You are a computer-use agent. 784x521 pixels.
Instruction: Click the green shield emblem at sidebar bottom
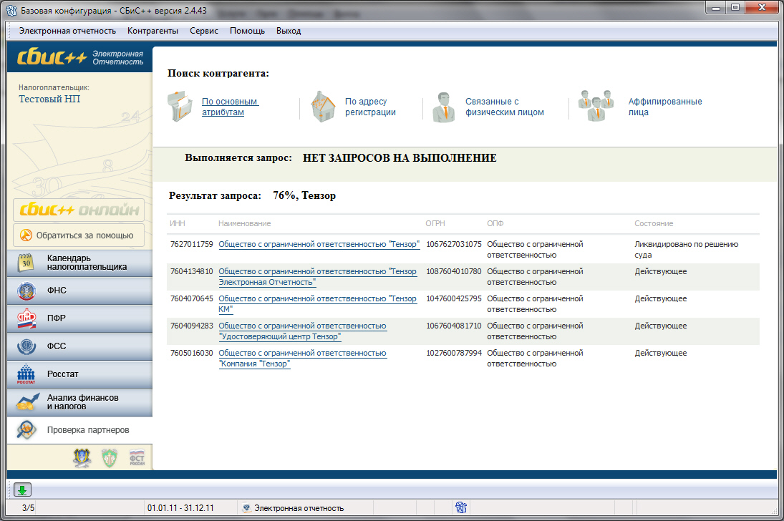point(110,457)
